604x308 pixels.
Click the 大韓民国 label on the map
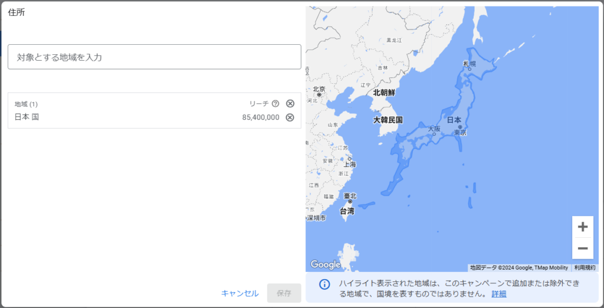coord(388,120)
